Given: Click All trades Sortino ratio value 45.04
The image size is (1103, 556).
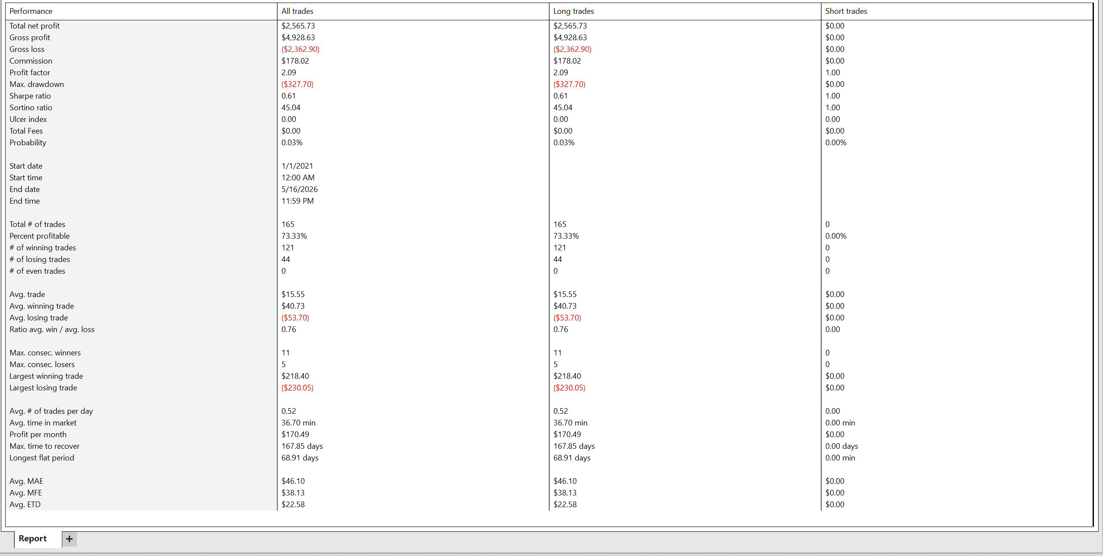Looking at the screenshot, I should [291, 108].
